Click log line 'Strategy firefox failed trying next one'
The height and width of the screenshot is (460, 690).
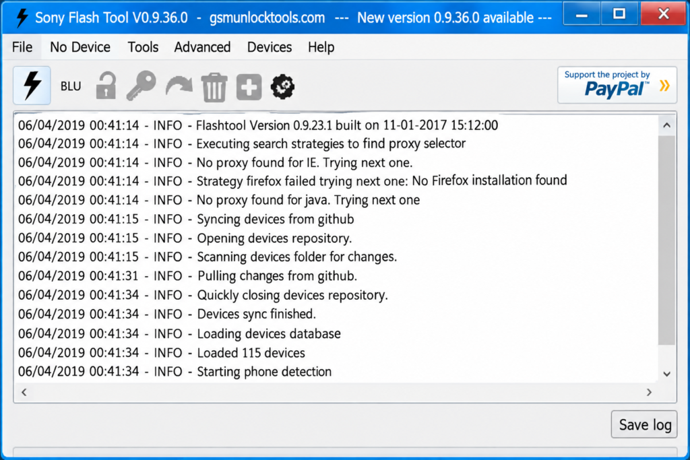coord(292,180)
